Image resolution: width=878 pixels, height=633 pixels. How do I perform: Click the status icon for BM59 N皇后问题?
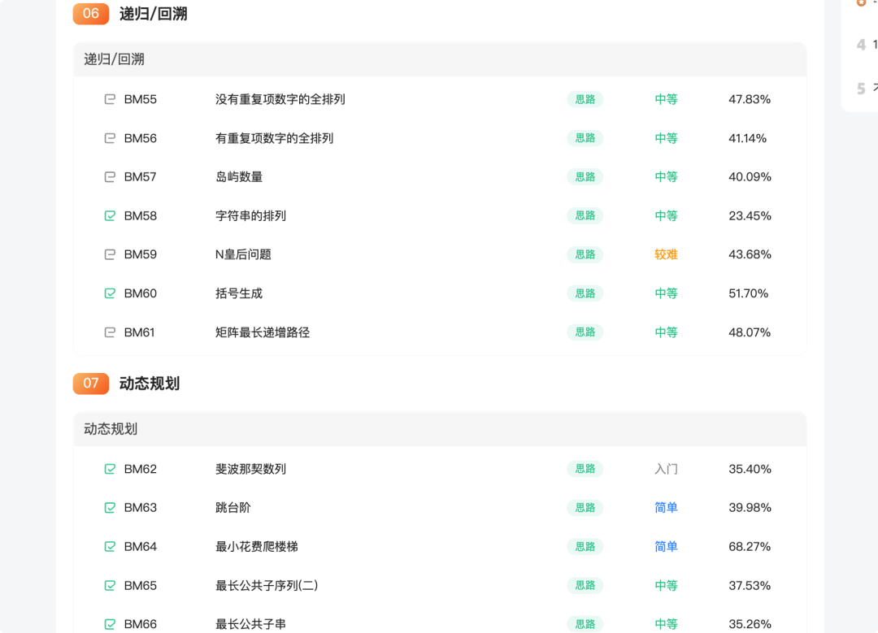point(110,254)
